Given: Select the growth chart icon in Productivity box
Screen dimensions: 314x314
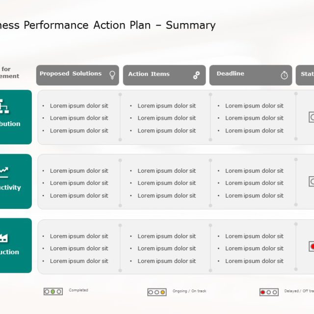Looking at the screenshot, I should coord(4,171).
